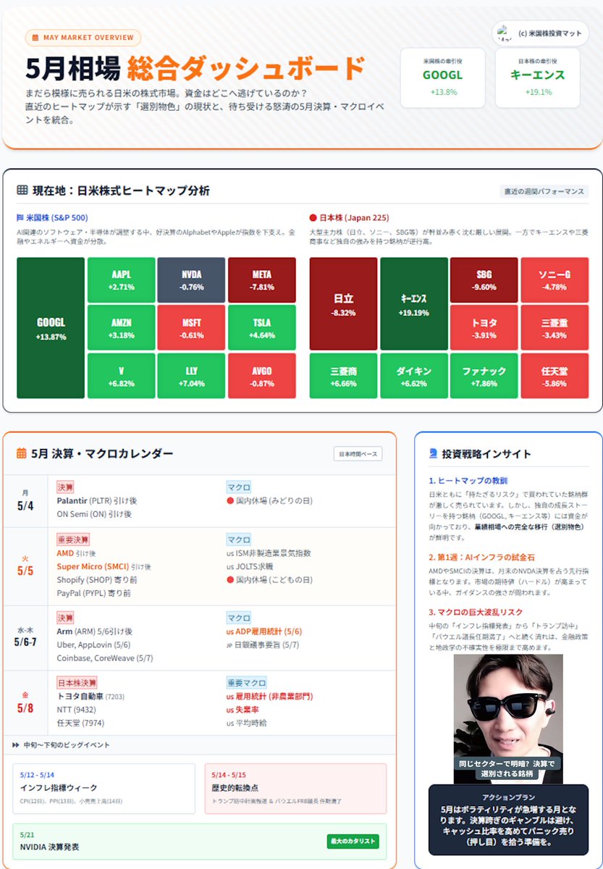Click the LLY +7.04% heatmap tile

(191, 376)
